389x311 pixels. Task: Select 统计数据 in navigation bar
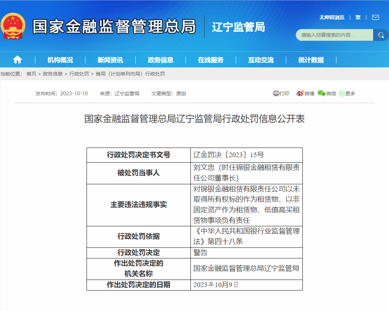tap(311, 60)
